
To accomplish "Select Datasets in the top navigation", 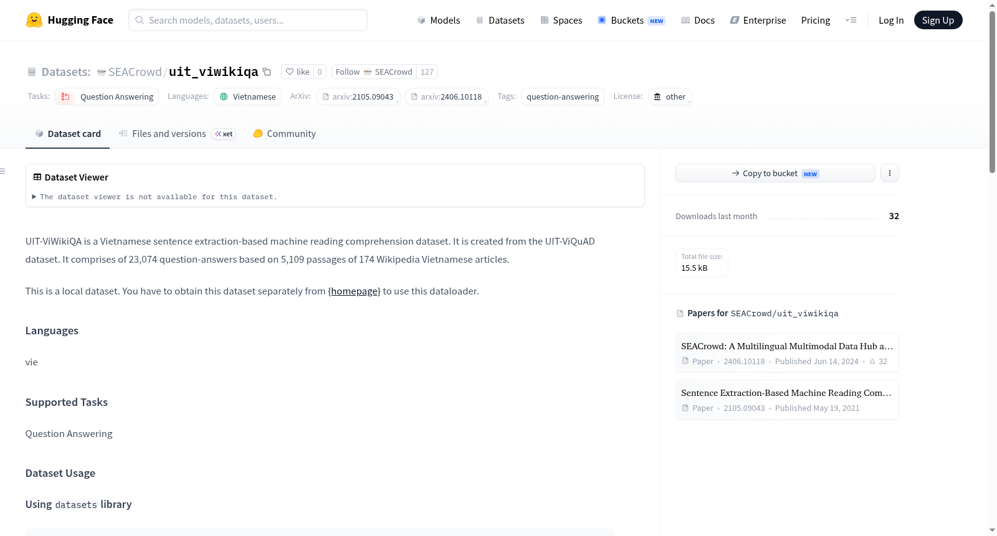I will click(x=500, y=20).
